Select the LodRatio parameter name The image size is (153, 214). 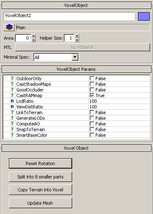[x=25, y=101]
